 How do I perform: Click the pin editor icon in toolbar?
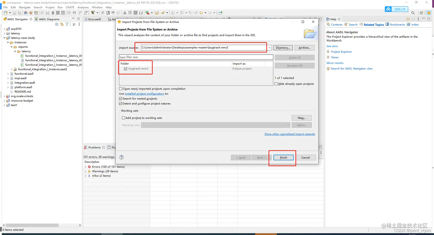(x=220, y=13)
